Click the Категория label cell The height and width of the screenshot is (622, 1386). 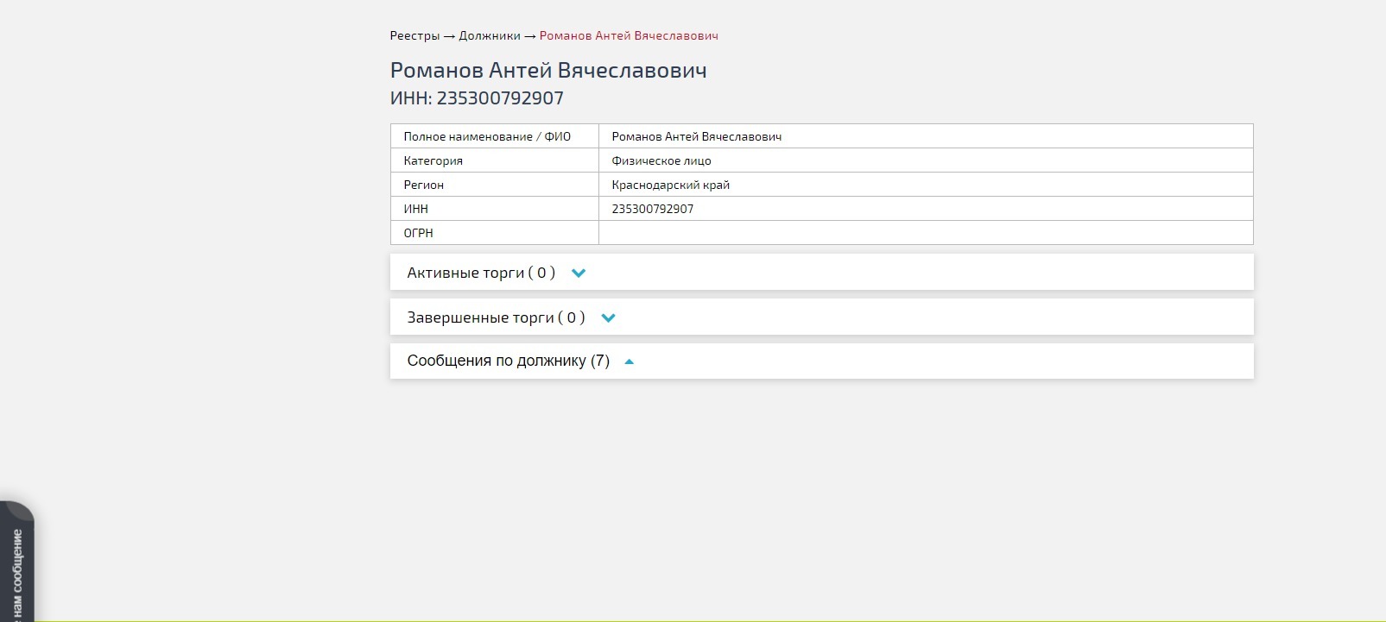click(434, 160)
